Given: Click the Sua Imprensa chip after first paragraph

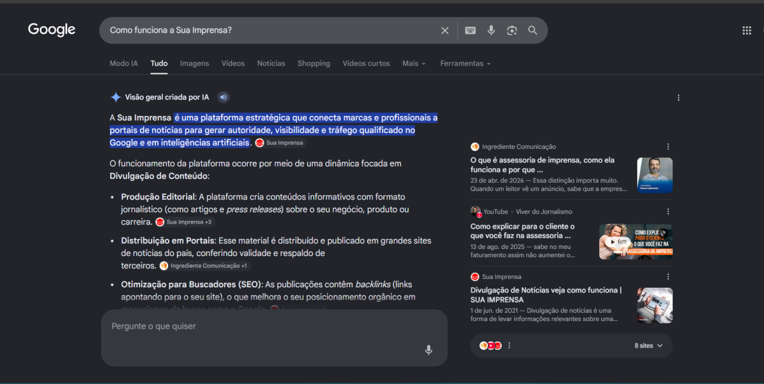Looking at the screenshot, I should click(x=280, y=143).
